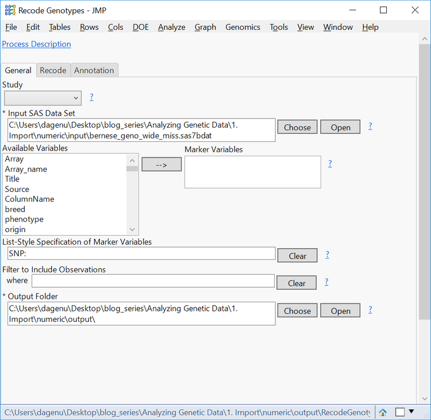Open help for Marker Variables
The width and height of the screenshot is (431, 420).
(330, 163)
